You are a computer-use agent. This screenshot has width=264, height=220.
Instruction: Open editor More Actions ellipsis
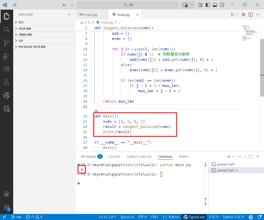(258, 15)
